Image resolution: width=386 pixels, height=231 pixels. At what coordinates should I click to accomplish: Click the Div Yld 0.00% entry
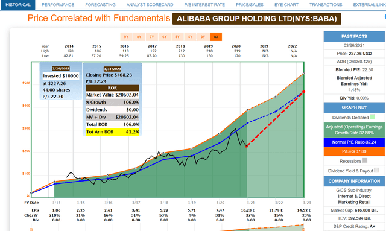354,98
